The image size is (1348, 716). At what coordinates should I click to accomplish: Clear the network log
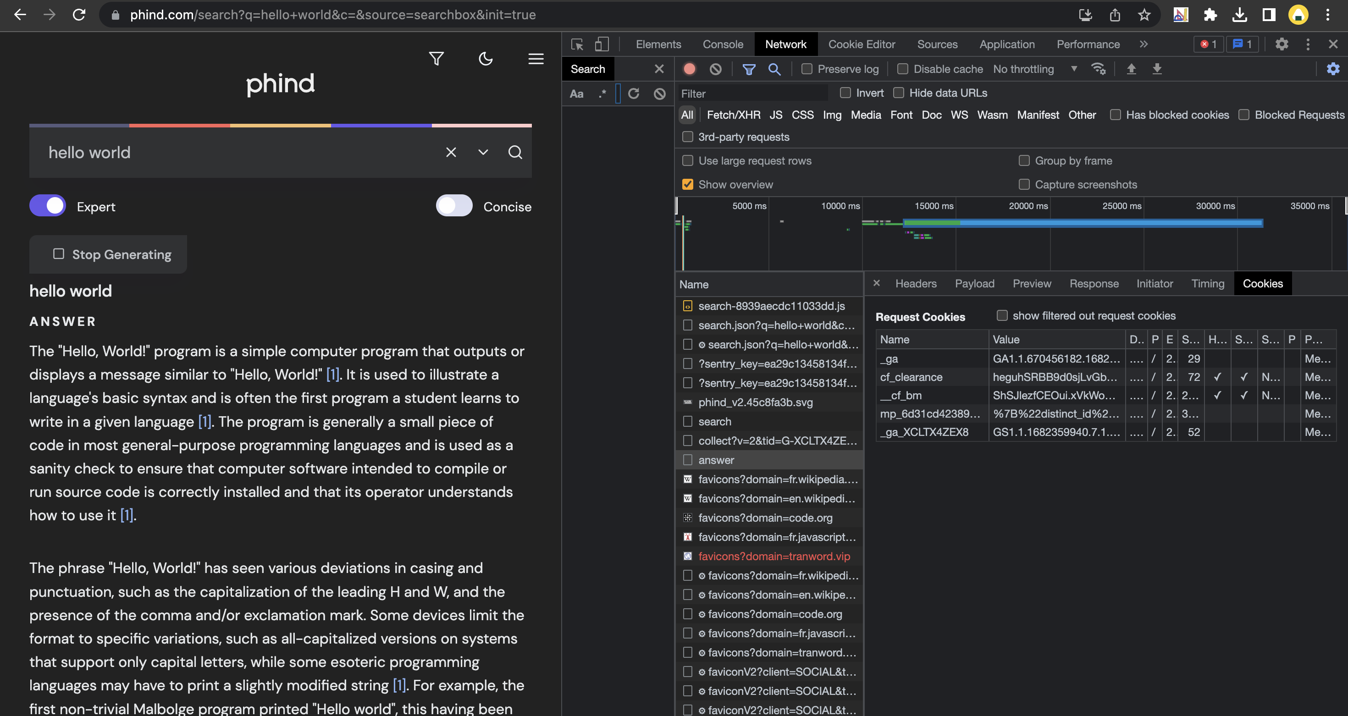pos(715,69)
